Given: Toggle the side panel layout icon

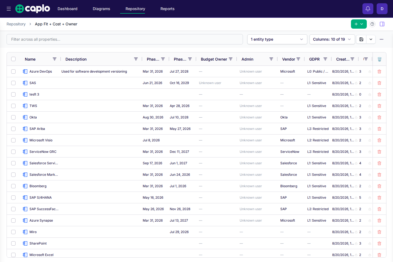Looking at the screenshot, I should [x=382, y=24].
